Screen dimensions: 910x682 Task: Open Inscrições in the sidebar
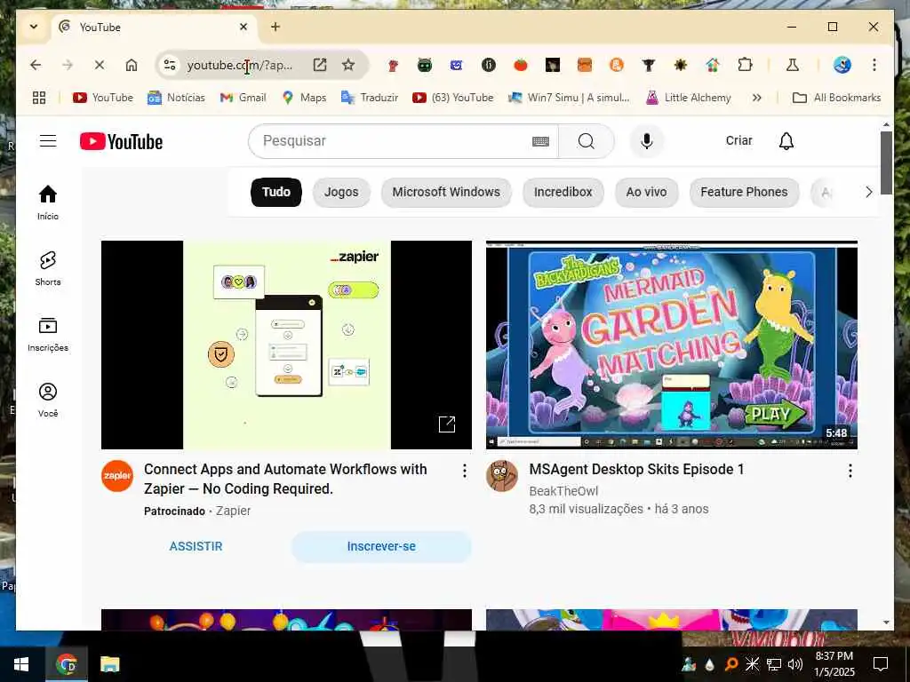48,335
